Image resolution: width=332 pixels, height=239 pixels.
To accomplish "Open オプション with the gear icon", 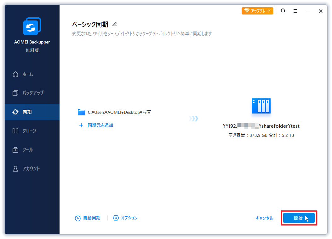I will point(125,218).
